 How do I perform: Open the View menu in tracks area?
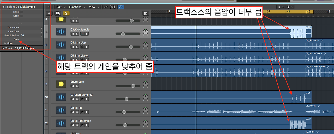93,7
